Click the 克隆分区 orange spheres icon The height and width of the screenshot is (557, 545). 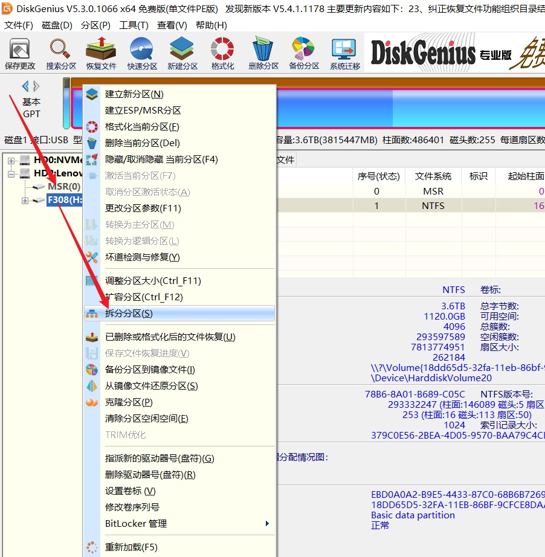click(92, 402)
